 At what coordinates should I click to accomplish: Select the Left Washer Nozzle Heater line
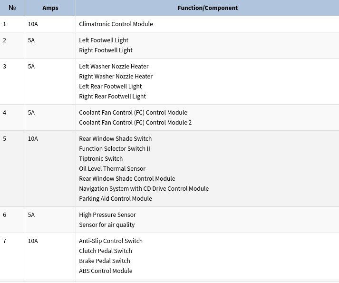(x=114, y=67)
